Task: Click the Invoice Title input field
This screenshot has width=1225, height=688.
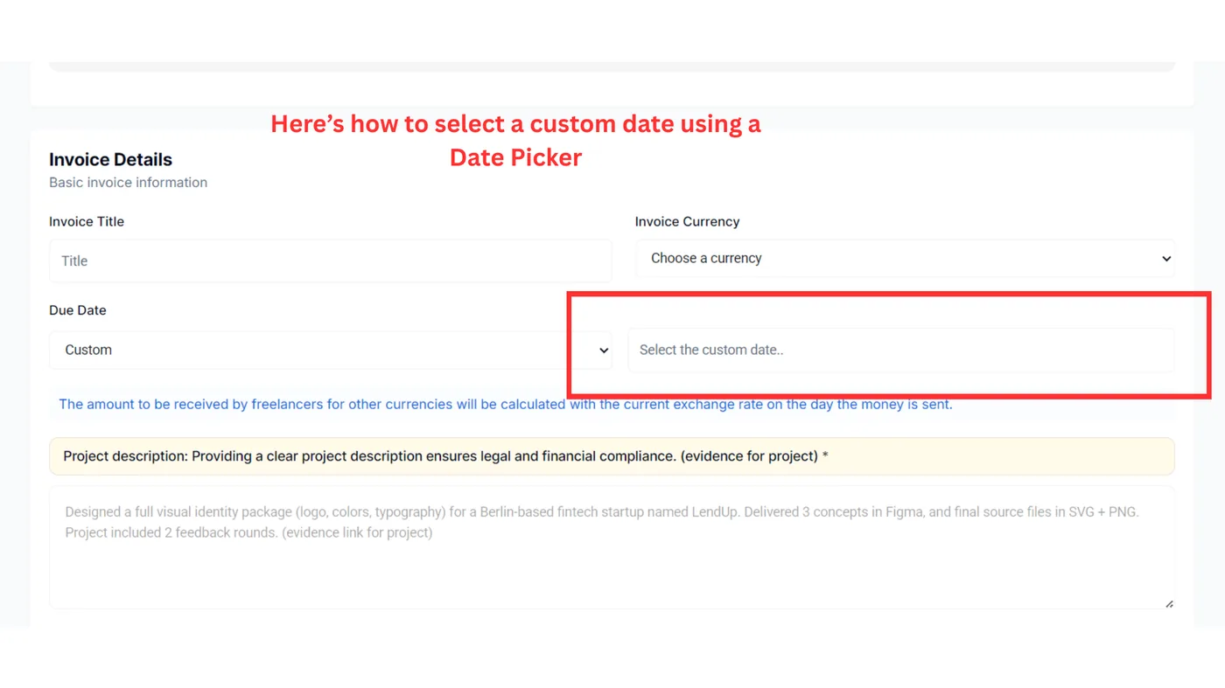Action: (331, 261)
